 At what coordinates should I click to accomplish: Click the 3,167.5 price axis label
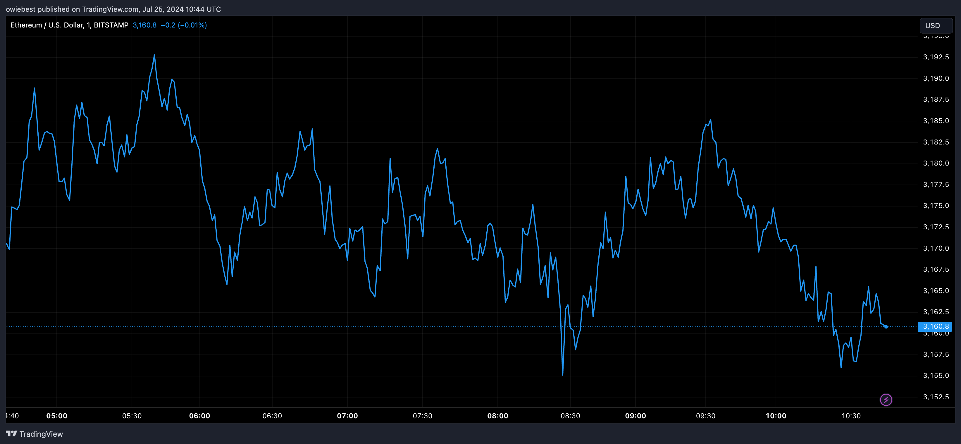pos(936,269)
